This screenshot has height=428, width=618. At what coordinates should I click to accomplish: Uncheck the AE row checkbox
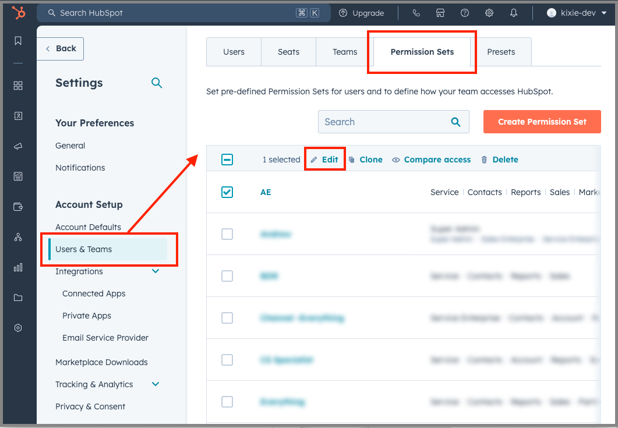point(227,192)
